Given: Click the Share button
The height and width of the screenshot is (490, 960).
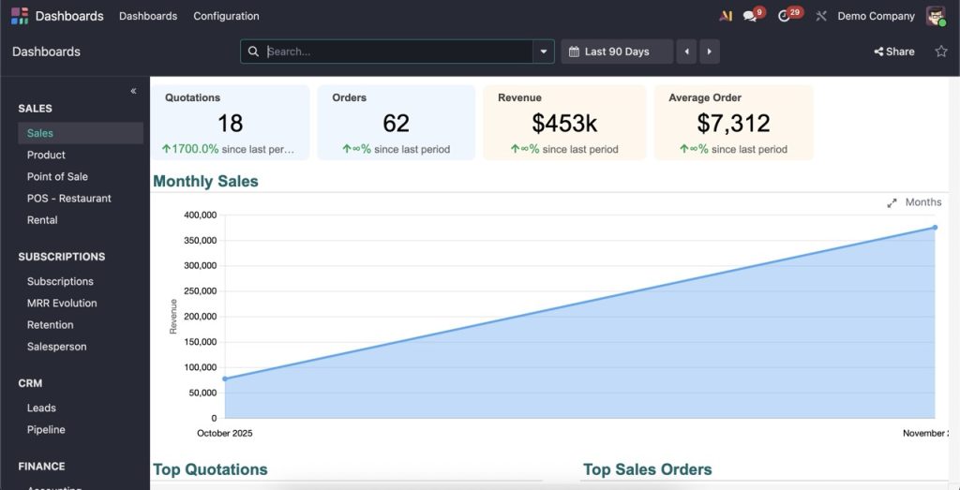Looking at the screenshot, I should click(x=893, y=52).
